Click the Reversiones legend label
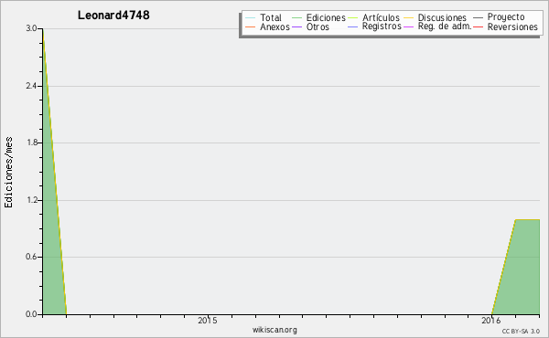The image size is (549, 338). point(512,26)
